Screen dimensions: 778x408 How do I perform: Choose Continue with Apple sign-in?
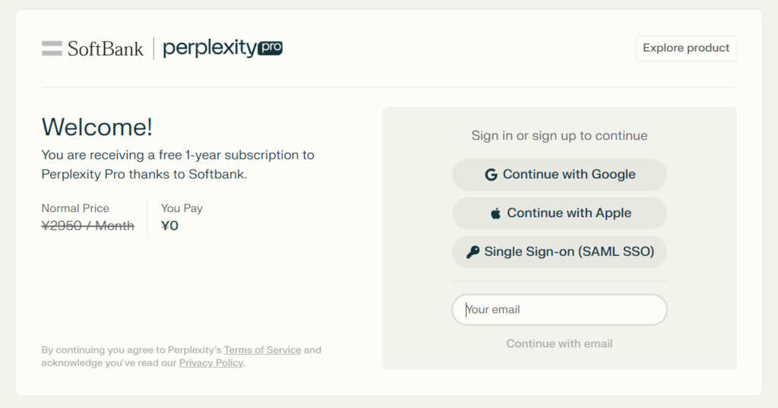(559, 213)
